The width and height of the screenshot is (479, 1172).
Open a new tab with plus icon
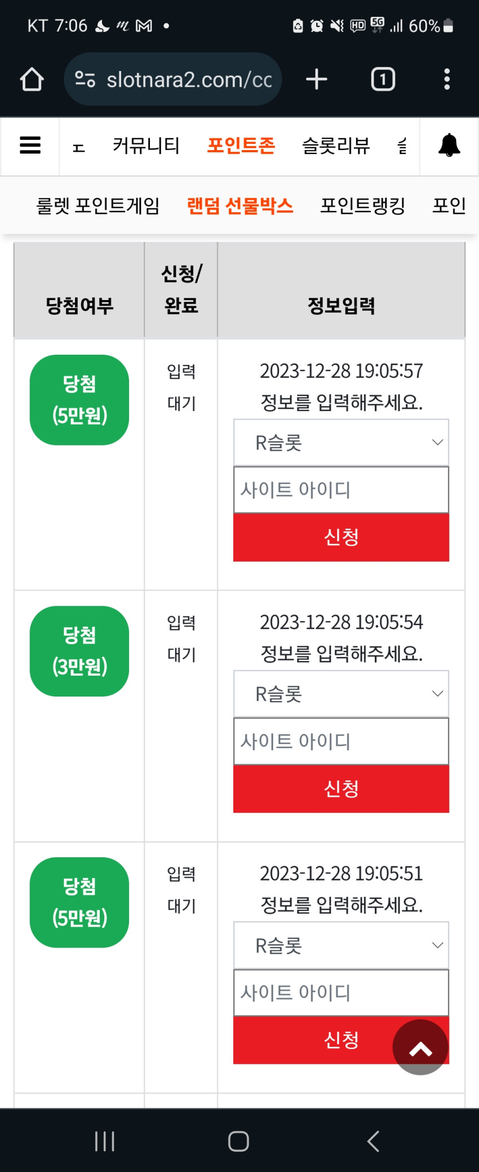point(317,79)
